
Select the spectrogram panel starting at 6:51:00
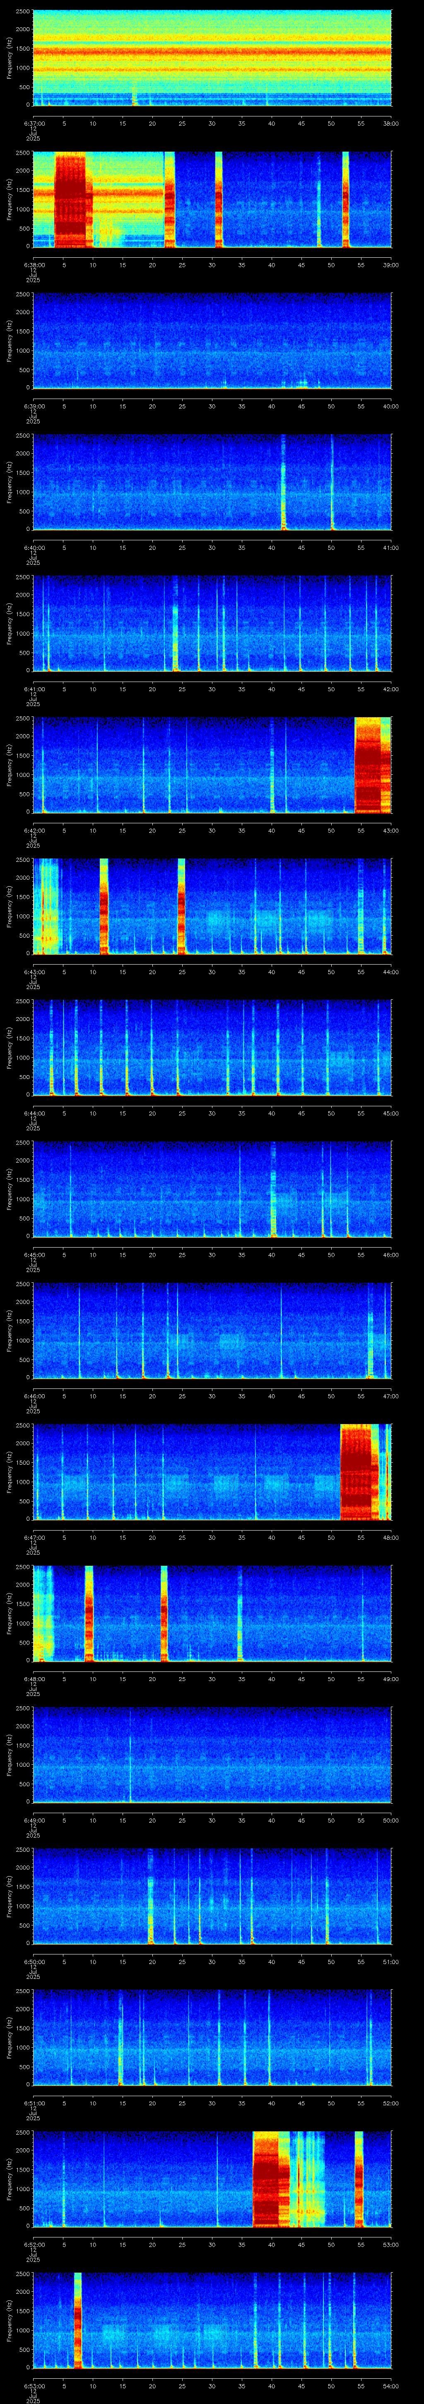point(212,2037)
